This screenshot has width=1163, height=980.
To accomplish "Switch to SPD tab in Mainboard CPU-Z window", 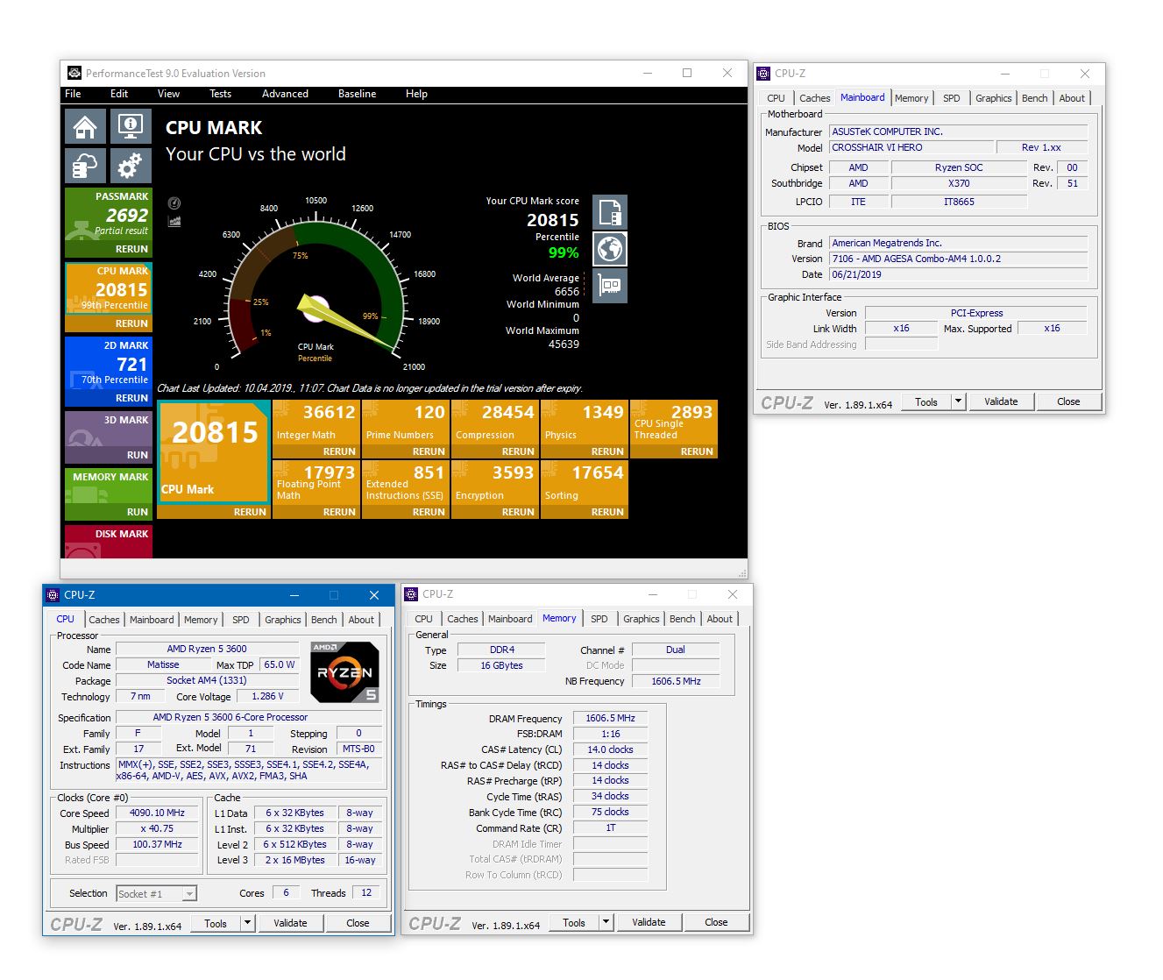I will point(952,98).
